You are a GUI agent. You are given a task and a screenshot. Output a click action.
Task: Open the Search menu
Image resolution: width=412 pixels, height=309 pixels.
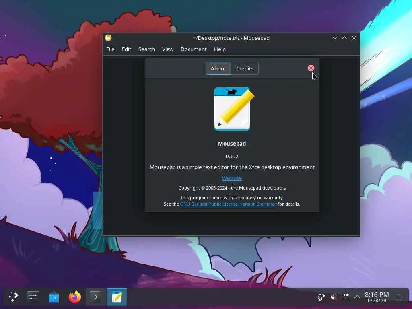click(x=146, y=49)
